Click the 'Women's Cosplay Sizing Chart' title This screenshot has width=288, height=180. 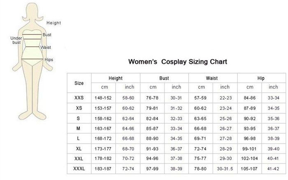coord(178,62)
